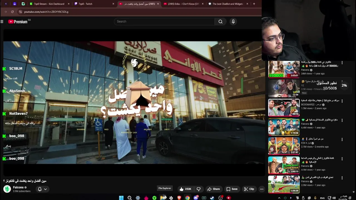This screenshot has height=200, width=356.
Task: Click the 3.9M subscribers text
Action: pyautogui.click(x=22, y=191)
